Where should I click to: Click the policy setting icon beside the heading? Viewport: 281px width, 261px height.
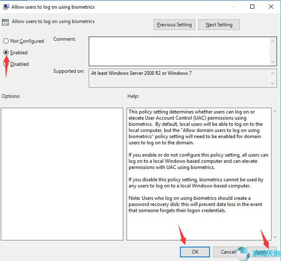pos(6,22)
